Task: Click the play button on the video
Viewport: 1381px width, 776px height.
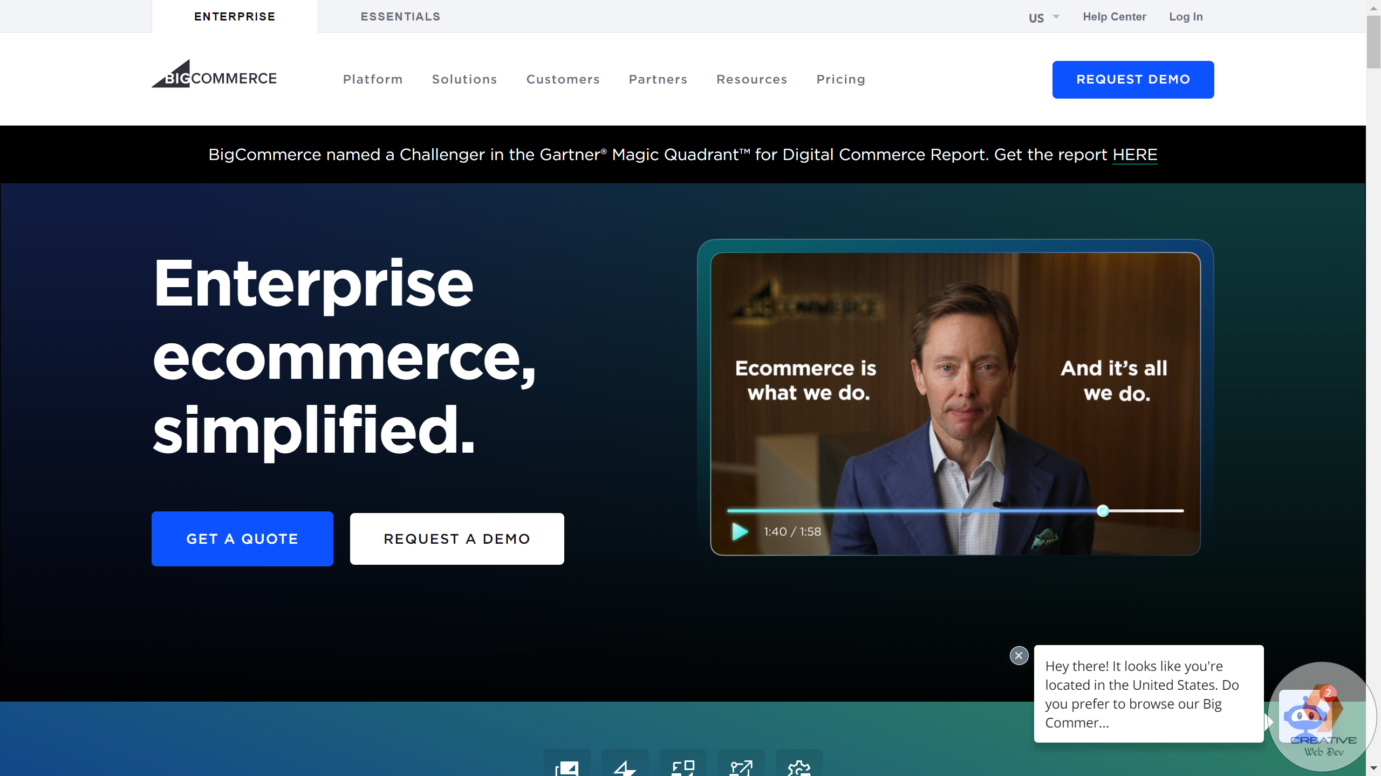Action: pyautogui.click(x=741, y=531)
